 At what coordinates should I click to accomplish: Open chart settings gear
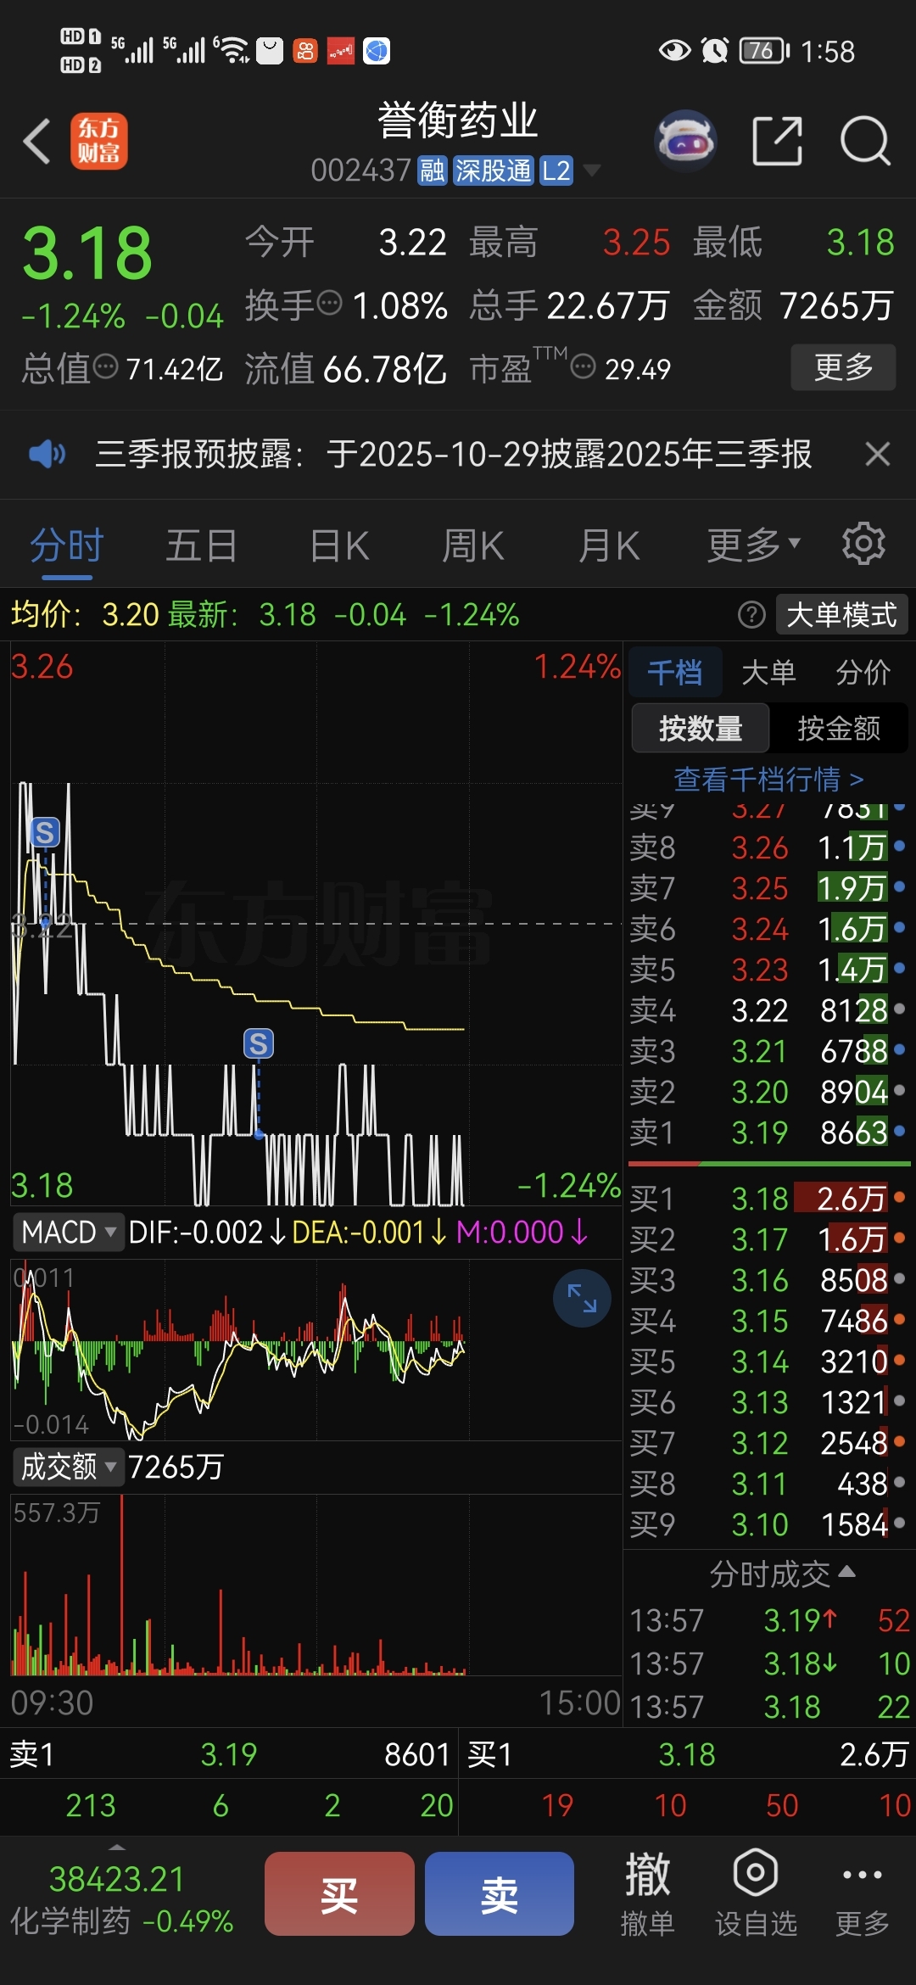tap(863, 544)
